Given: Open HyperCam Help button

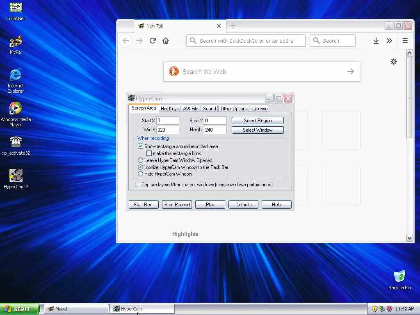Looking at the screenshot, I should [276, 205].
